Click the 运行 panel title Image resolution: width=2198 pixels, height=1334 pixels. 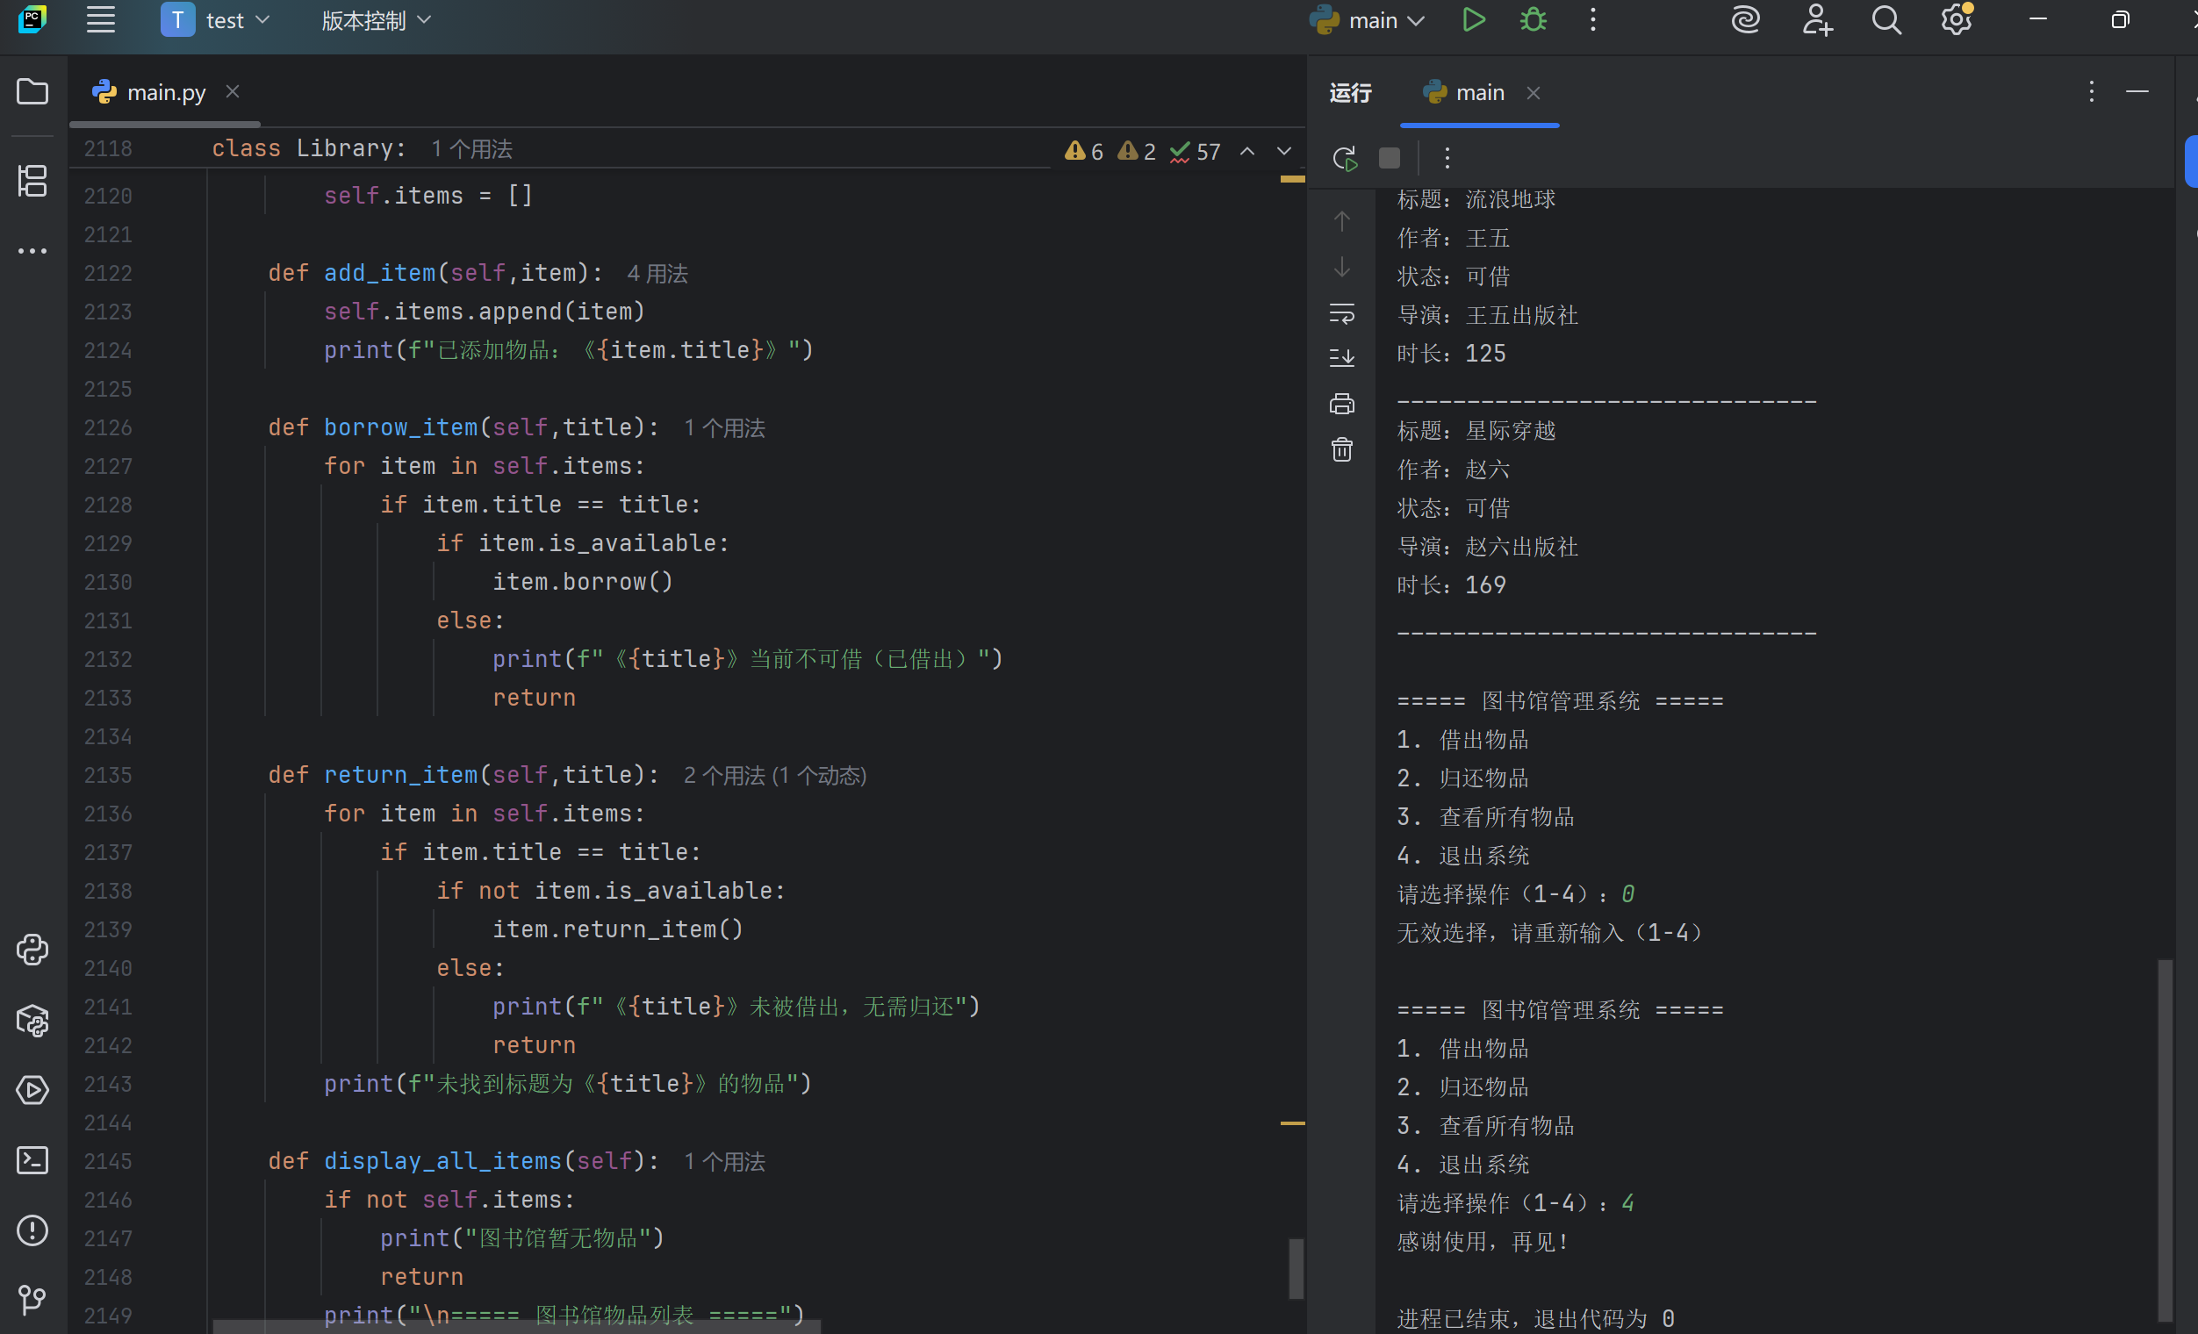click(1351, 93)
